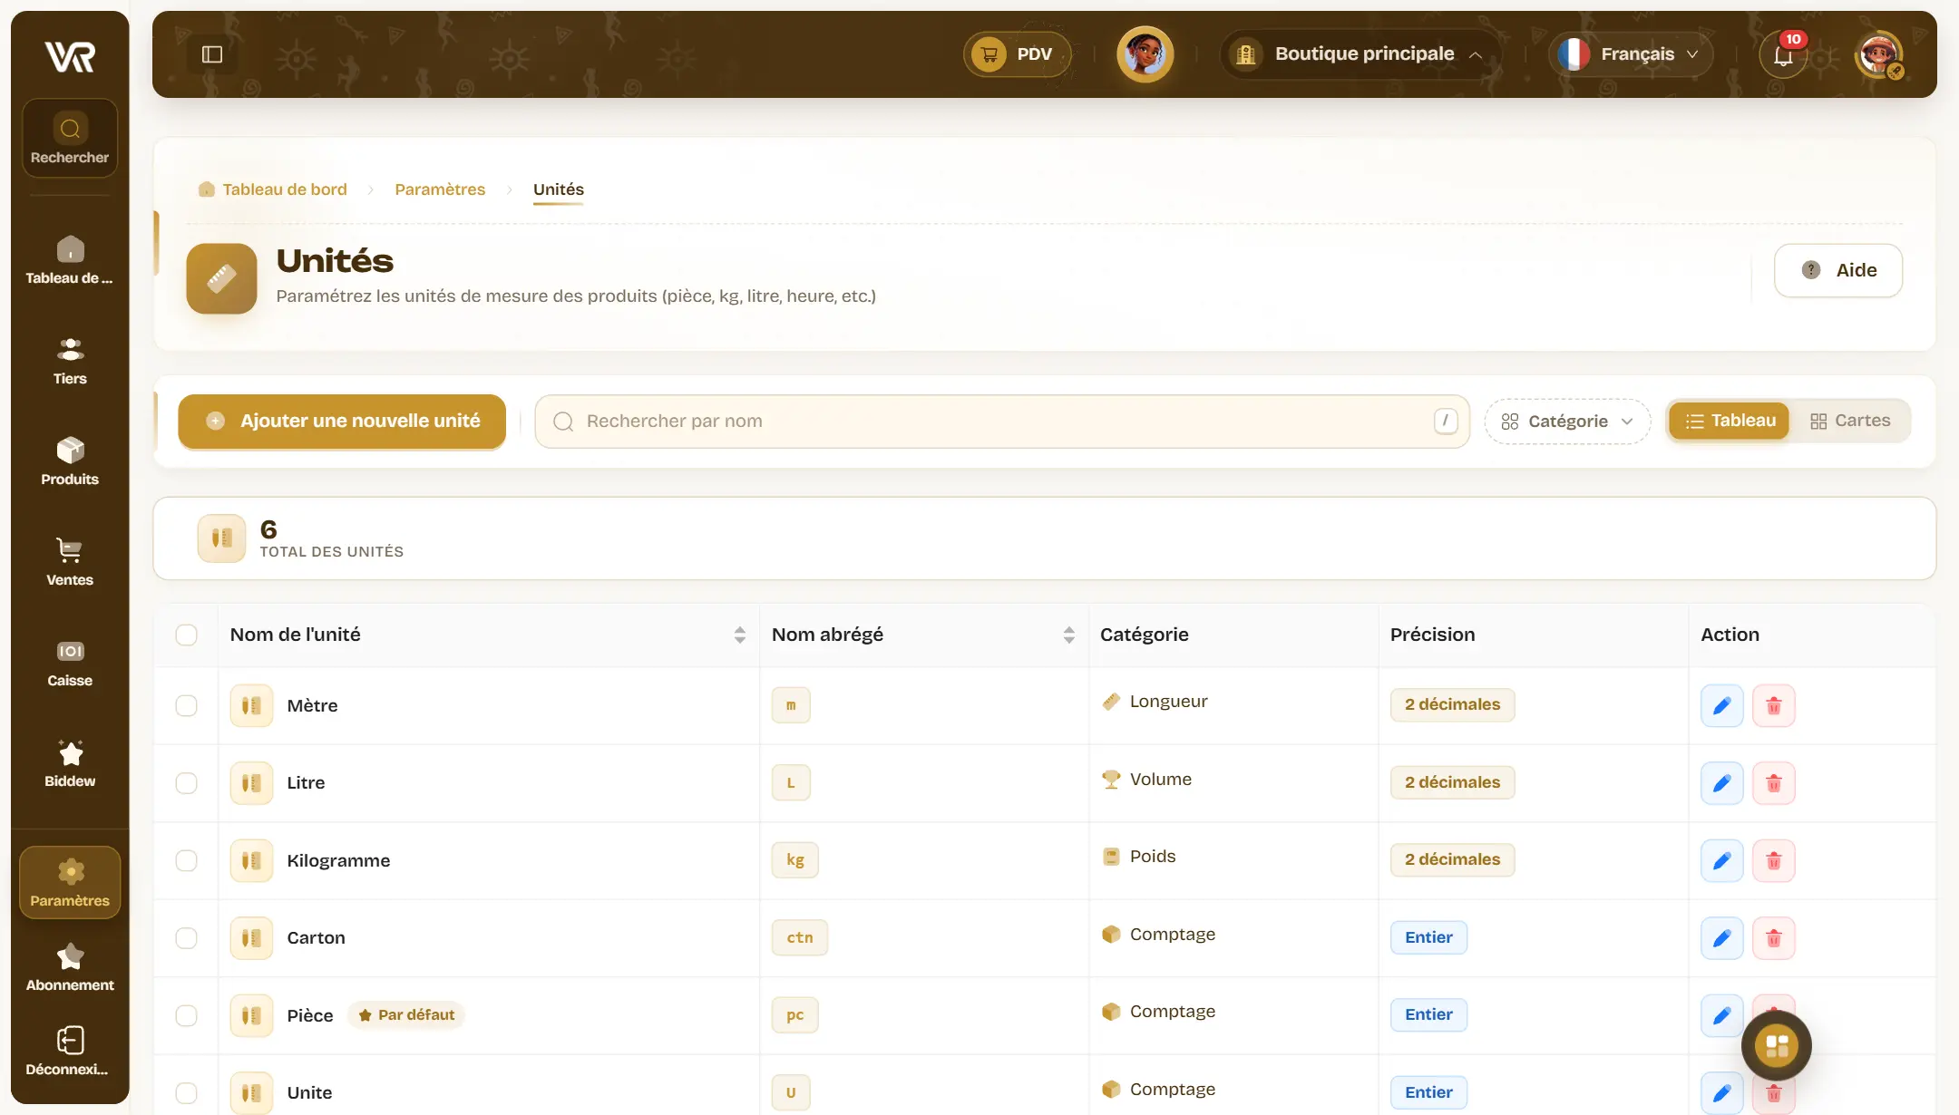Click the Par défaut badge on Pièce
Screen dimensions: 1959x1115
[406, 1015]
